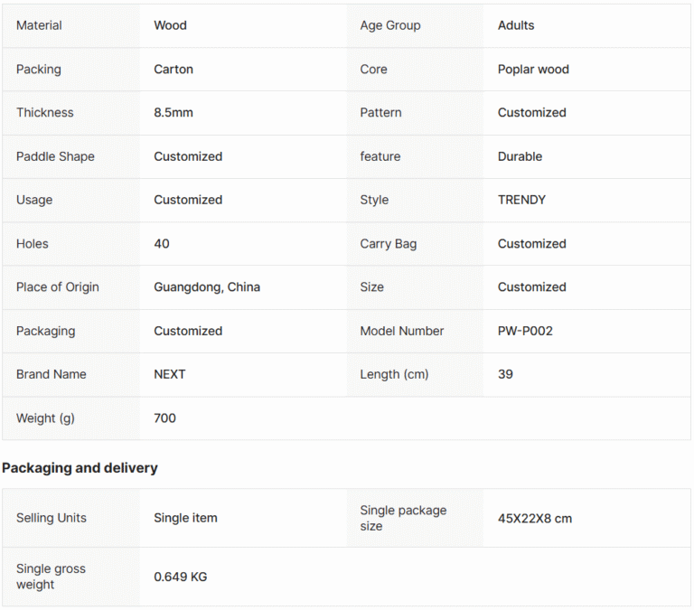694x610 pixels.
Task: Select the 8.5mm thickness value
Action: point(173,113)
